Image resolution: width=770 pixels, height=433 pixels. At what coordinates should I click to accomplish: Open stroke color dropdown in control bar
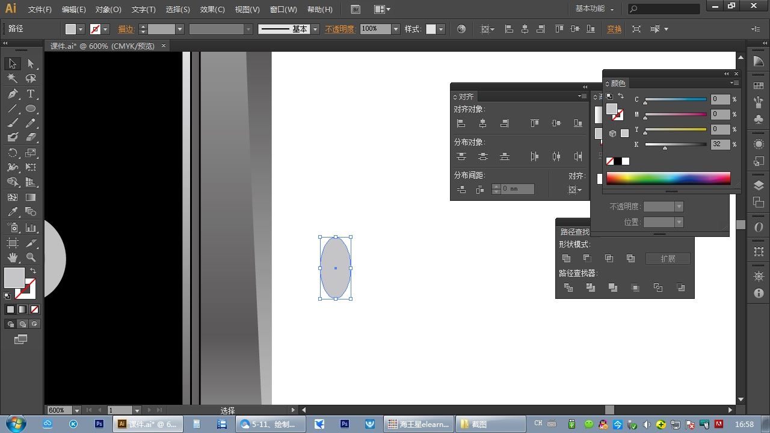point(105,29)
